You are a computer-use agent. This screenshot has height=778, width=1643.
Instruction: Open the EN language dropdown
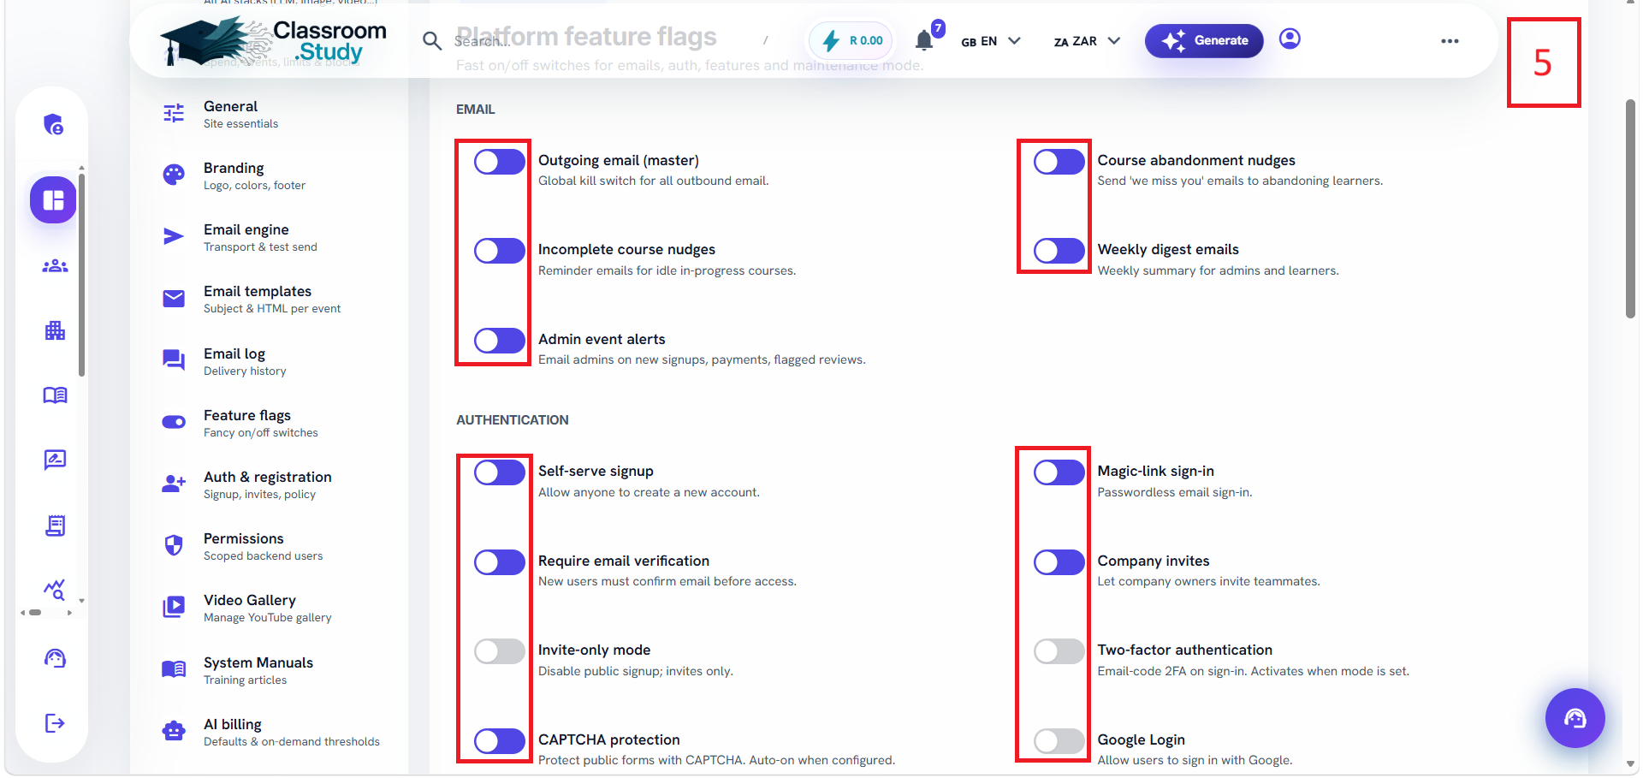click(x=991, y=41)
